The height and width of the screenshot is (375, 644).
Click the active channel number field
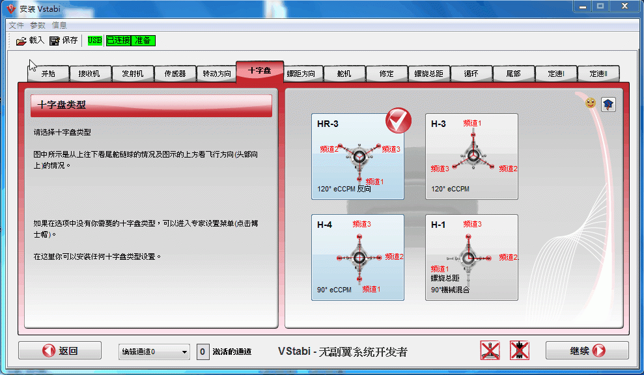(203, 352)
